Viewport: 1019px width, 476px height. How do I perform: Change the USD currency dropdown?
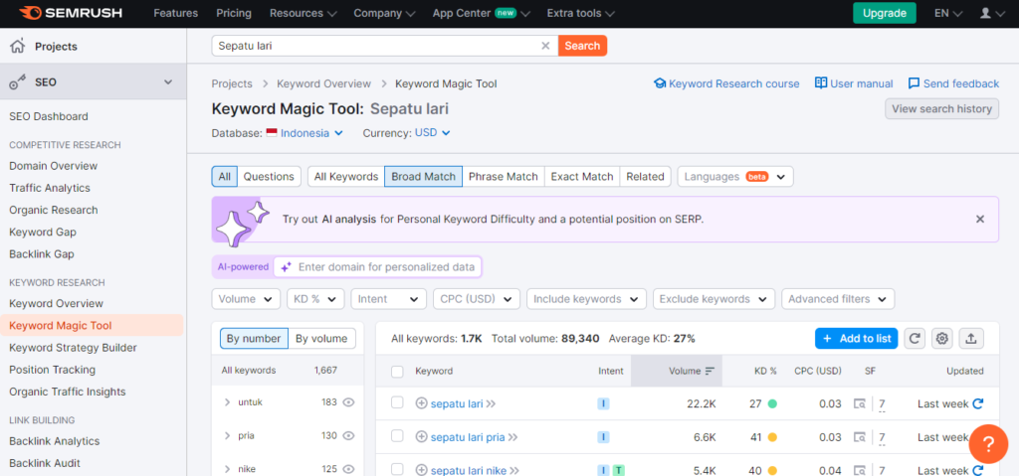pyautogui.click(x=432, y=132)
